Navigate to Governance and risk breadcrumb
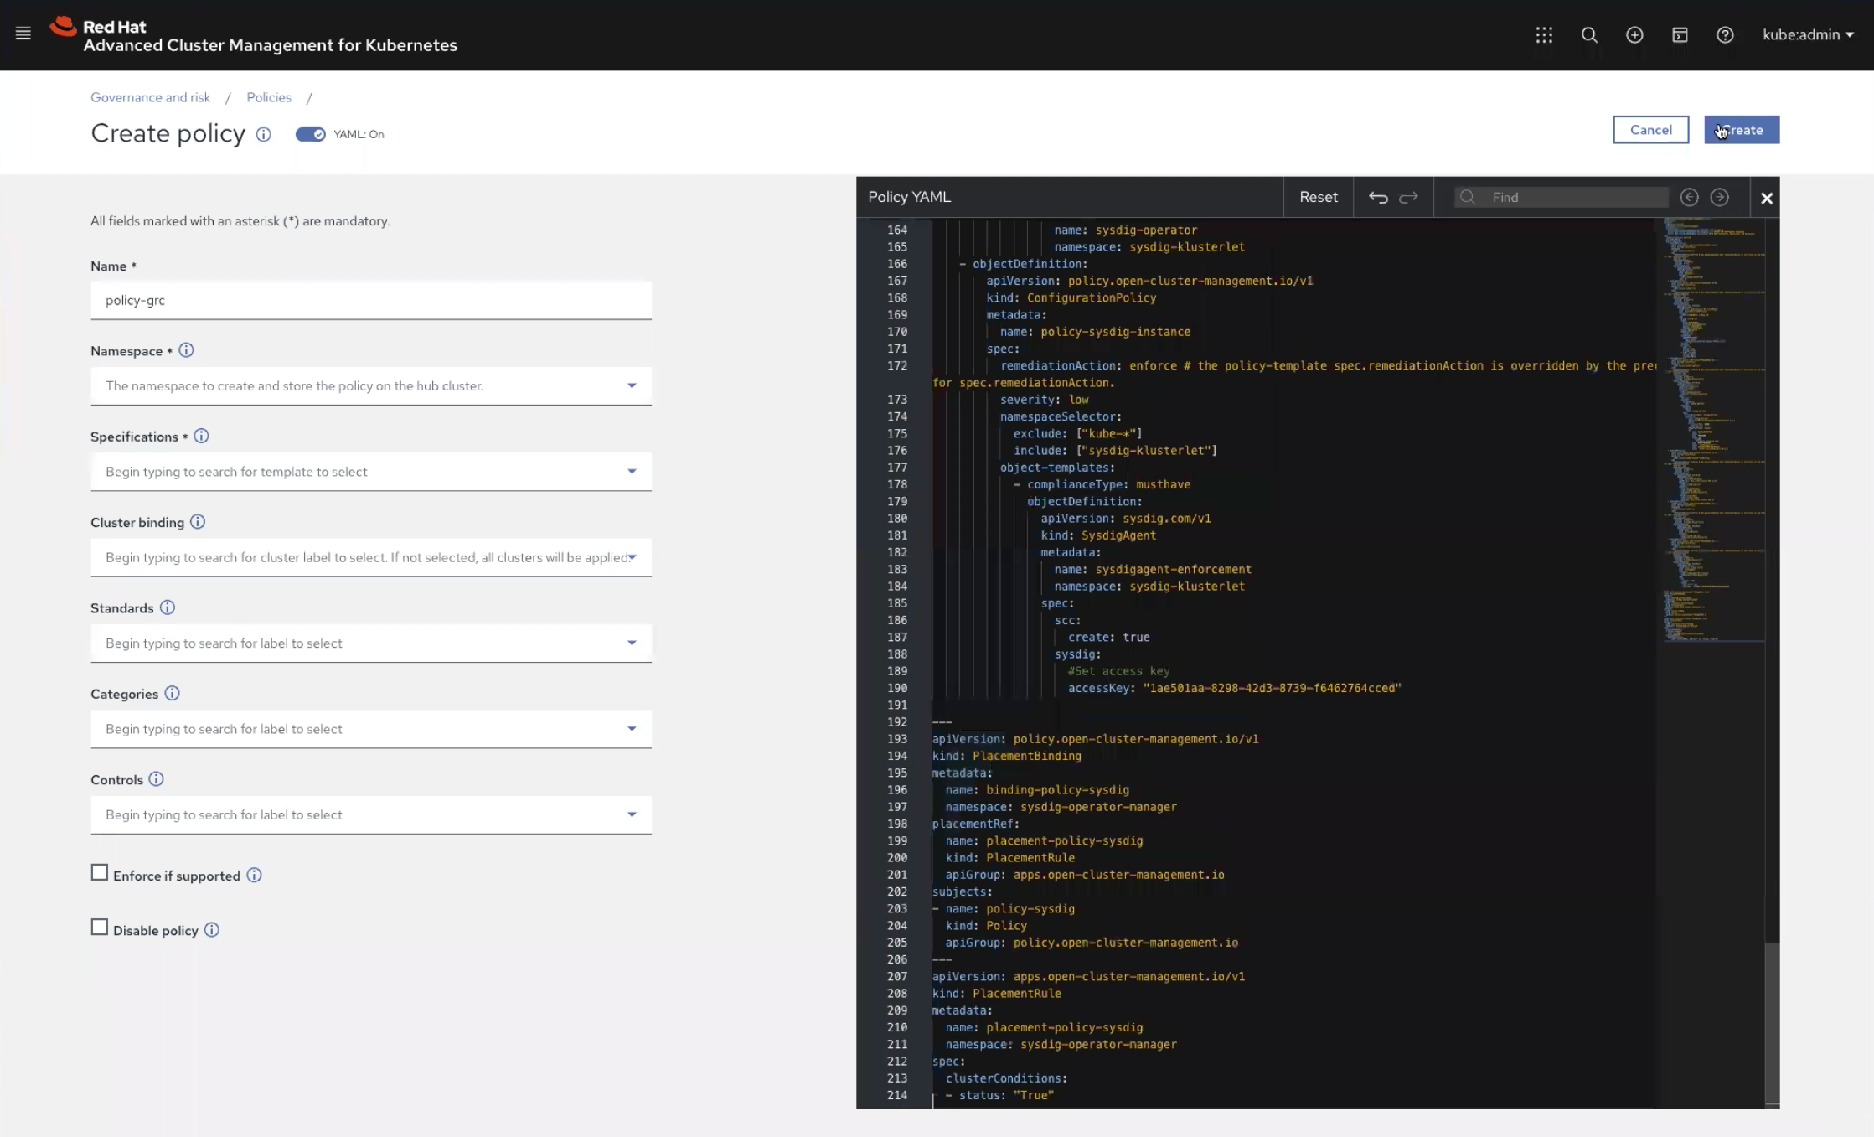This screenshot has width=1874, height=1137. (x=149, y=96)
